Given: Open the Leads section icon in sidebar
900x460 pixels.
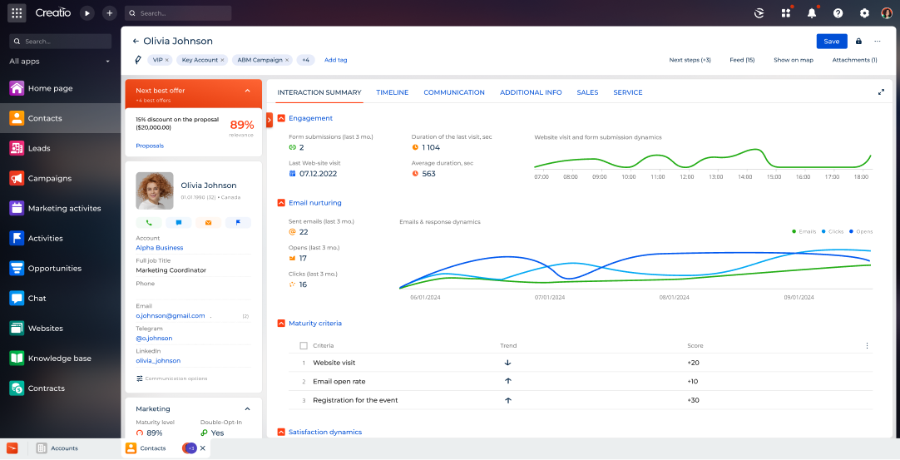Looking at the screenshot, I should click(x=17, y=148).
